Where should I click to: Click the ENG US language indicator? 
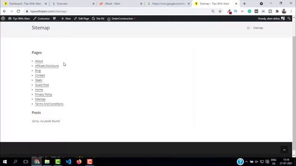273,162
